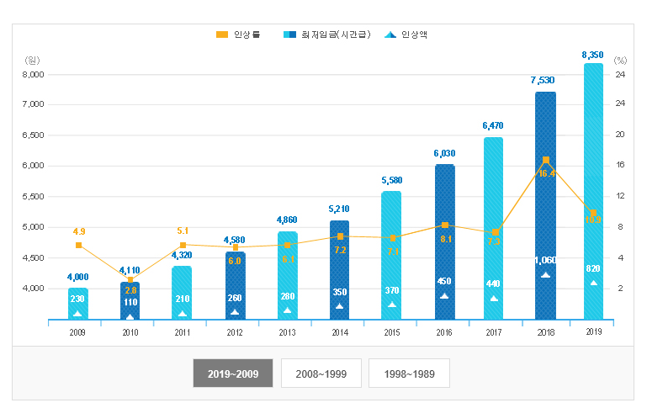
Task: Click the orange square marker for 2010 rate
Action: click(130, 279)
